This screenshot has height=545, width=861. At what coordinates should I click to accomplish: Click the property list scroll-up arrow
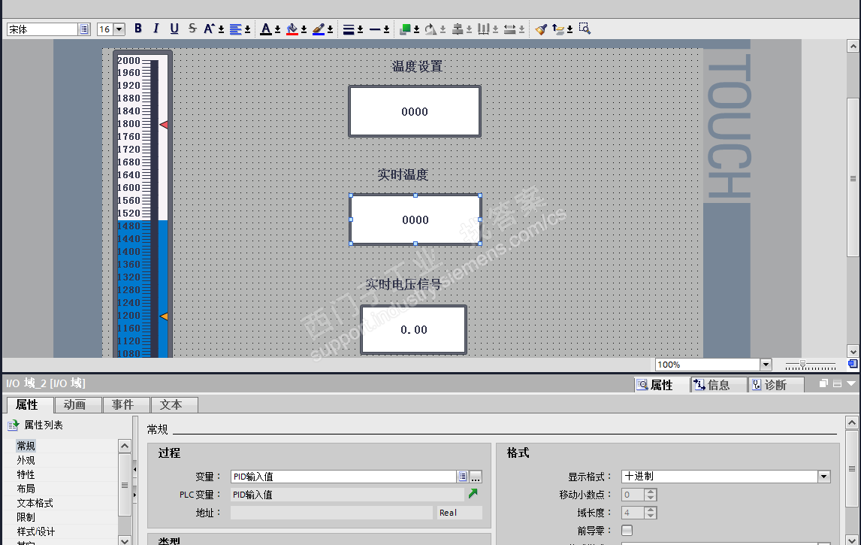[x=125, y=446]
